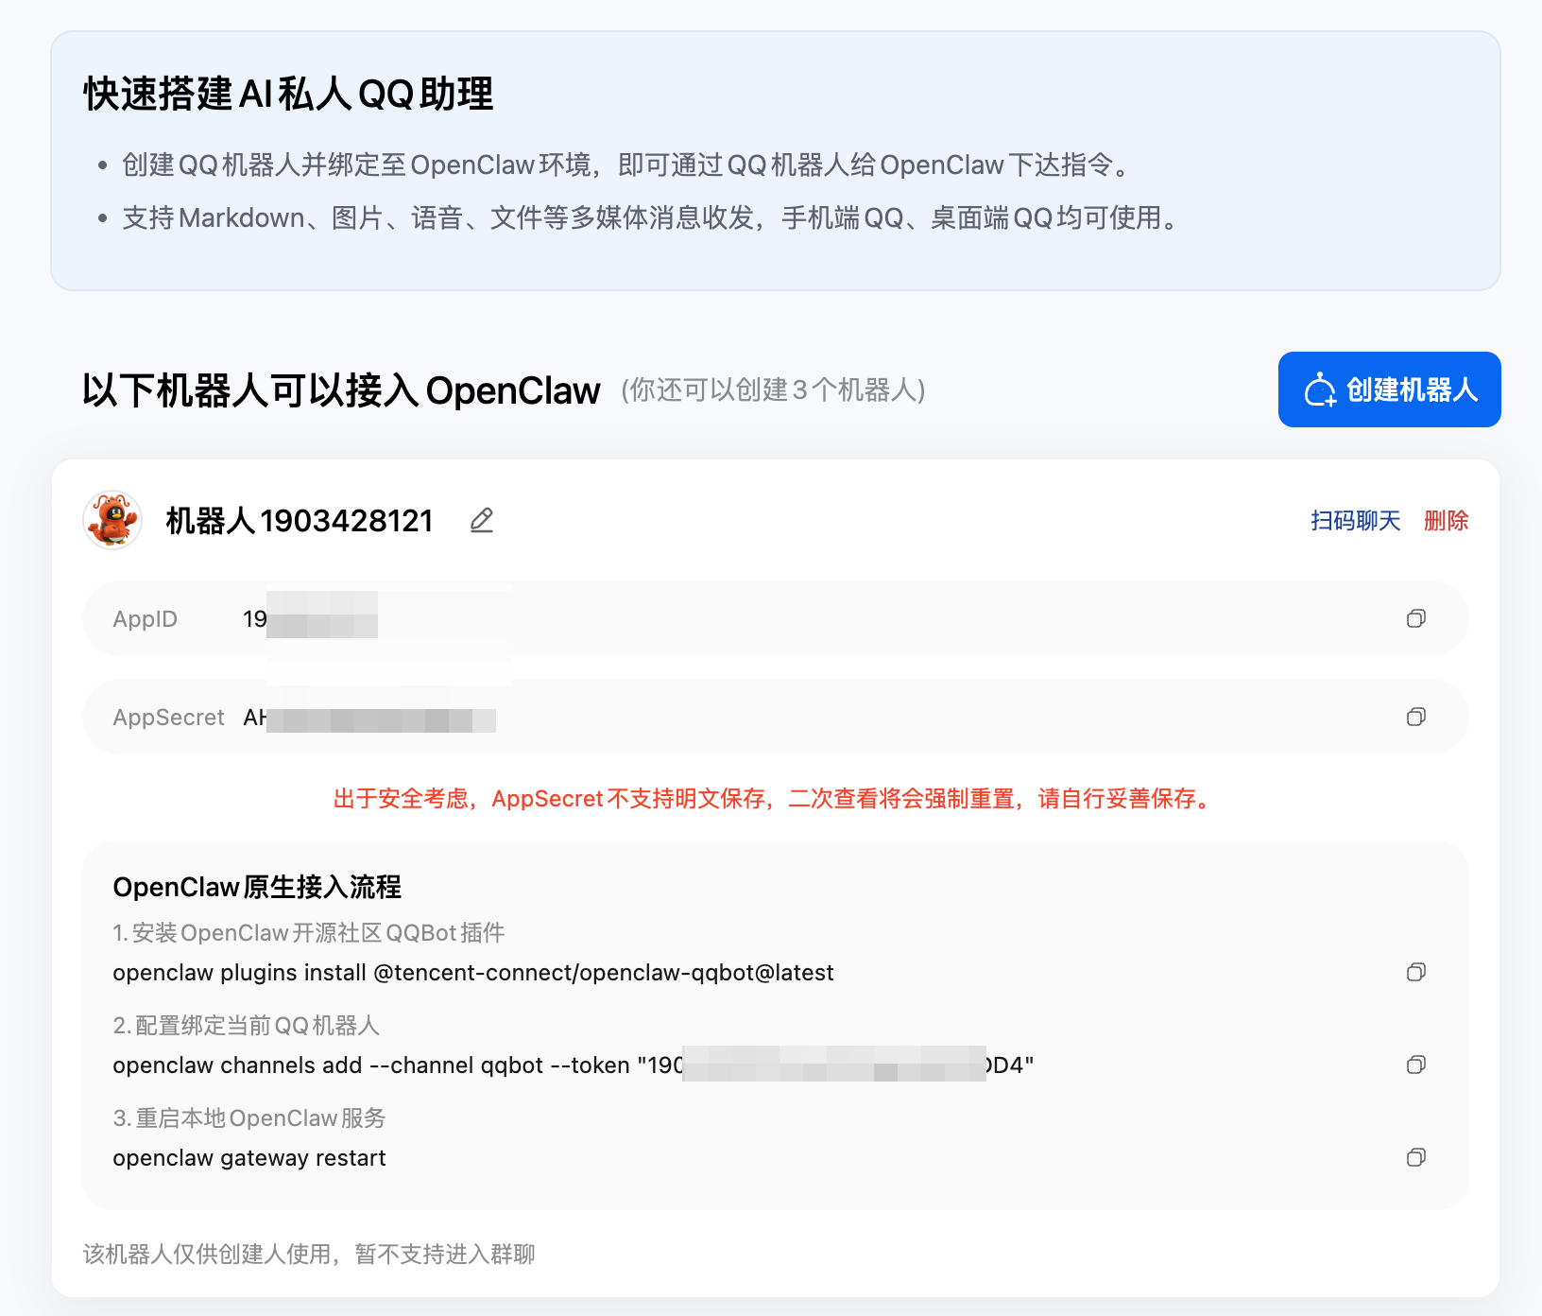Image resolution: width=1542 pixels, height=1316 pixels.
Task: Click the OpenClaw 原生接入流程 section header
Action: [x=257, y=887]
